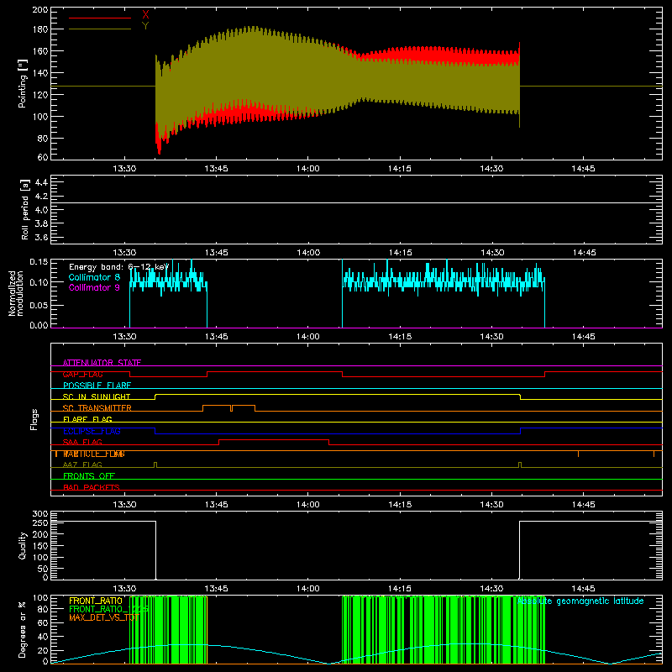Click the FLARE_FLAG label

87,419
